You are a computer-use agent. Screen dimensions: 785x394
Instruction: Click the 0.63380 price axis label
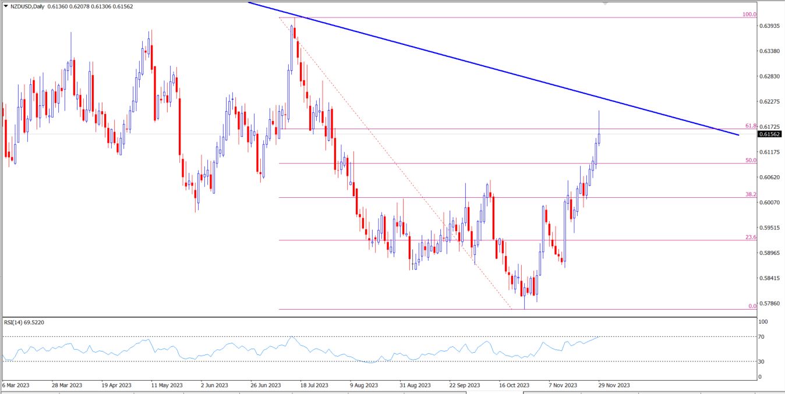[770, 51]
